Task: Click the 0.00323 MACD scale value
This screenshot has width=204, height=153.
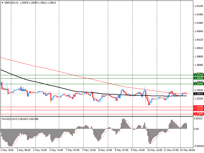Action: (x=199, y=119)
